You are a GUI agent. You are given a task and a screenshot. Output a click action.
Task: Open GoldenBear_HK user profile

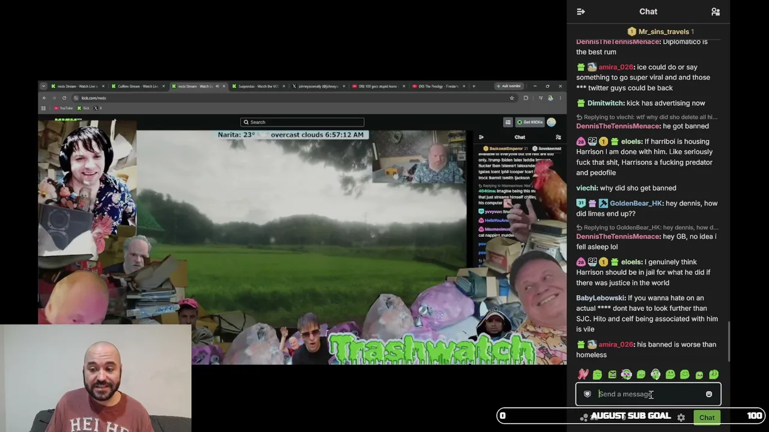coord(636,203)
